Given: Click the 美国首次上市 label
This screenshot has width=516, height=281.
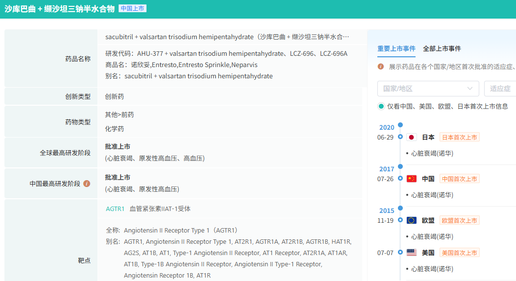Looking at the screenshot, I should (459, 253).
